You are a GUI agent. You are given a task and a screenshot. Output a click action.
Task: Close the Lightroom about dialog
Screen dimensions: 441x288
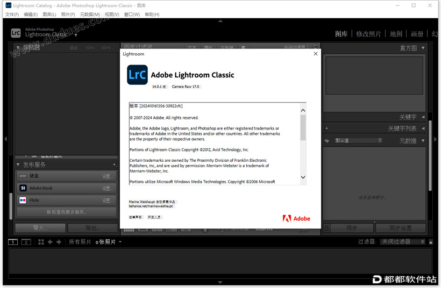(316, 54)
